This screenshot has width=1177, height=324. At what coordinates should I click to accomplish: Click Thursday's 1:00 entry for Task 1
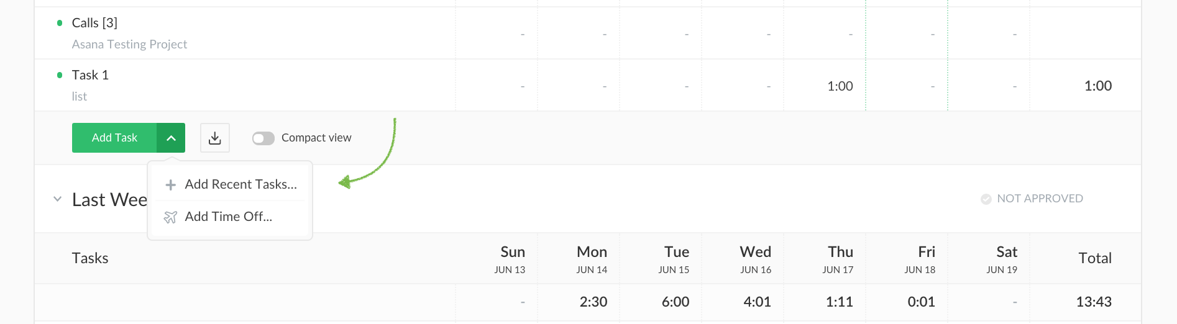coord(840,86)
